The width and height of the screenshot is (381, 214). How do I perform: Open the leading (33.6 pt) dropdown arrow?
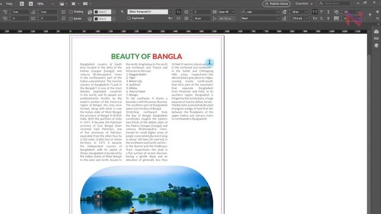[x=307, y=18]
